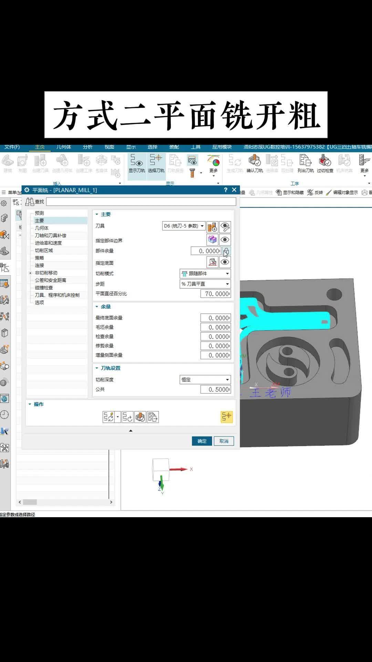Image resolution: width=372 pixels, height=662 pixels.
Task: Open the 步距 dropdown showing % 刀具平直
Action: pyautogui.click(x=205, y=284)
